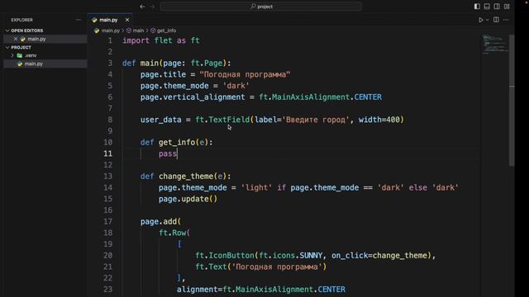Click get_info in the breadcrumb

click(x=166, y=31)
